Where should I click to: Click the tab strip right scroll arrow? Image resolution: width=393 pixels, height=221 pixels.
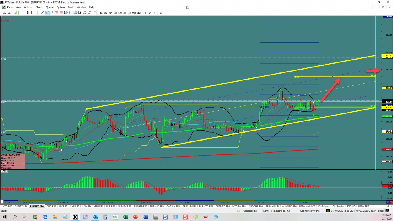point(391,206)
